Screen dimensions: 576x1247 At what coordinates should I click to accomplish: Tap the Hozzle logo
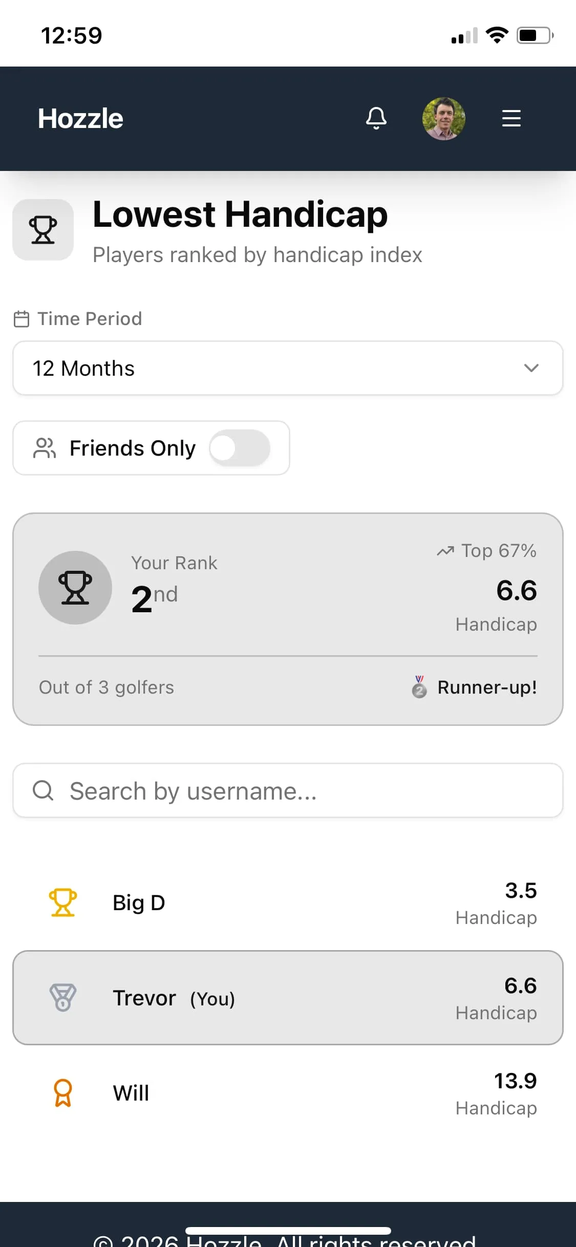pyautogui.click(x=80, y=118)
